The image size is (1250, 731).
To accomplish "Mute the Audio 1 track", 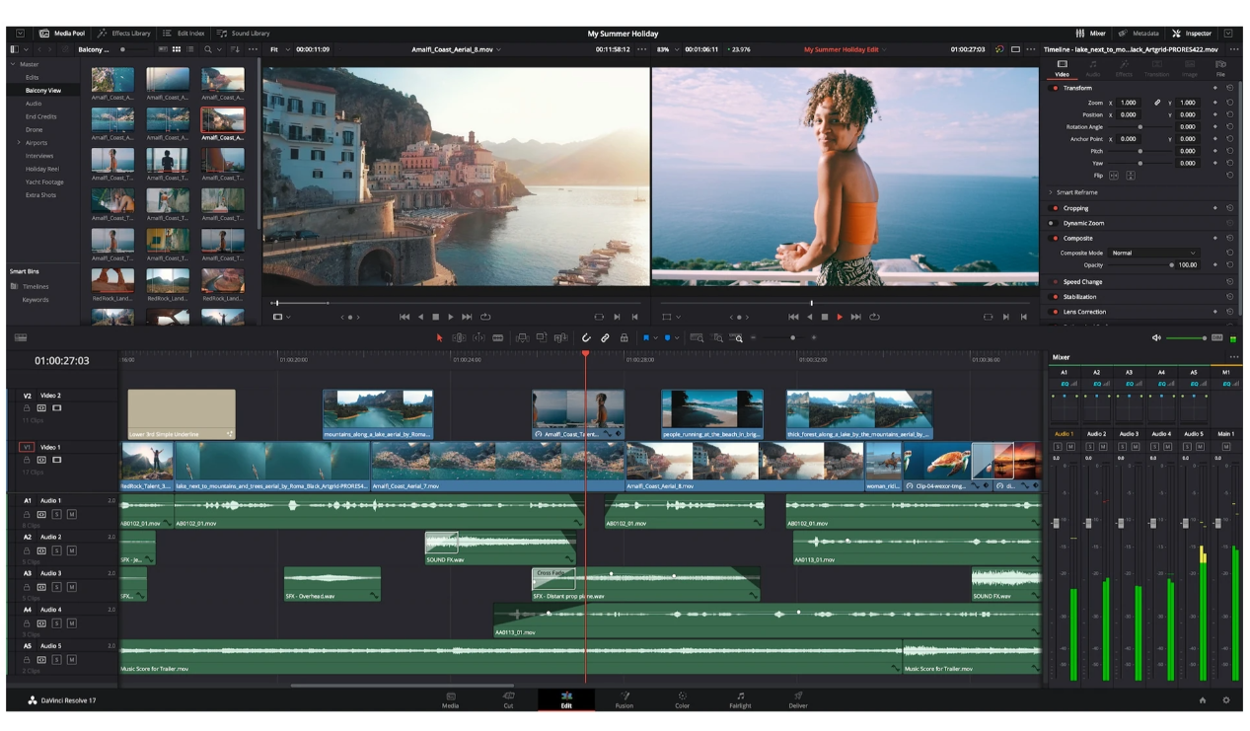I will (x=72, y=514).
